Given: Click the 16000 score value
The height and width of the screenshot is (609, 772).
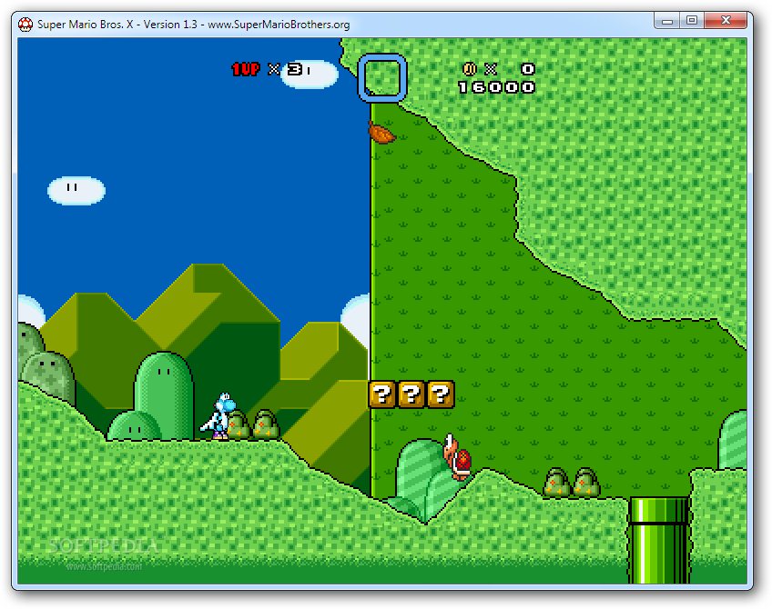Looking at the screenshot, I should click(x=496, y=87).
